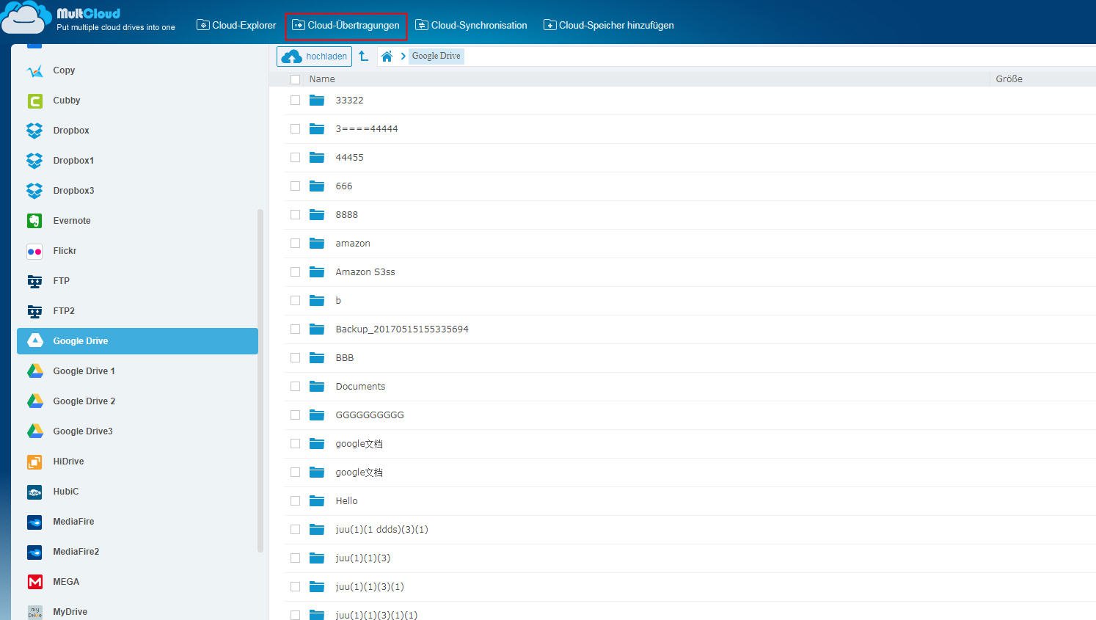Screen dimensions: 1096x620
Task: Select the highlighted Google Drive icon
Action: pyautogui.click(x=34, y=341)
